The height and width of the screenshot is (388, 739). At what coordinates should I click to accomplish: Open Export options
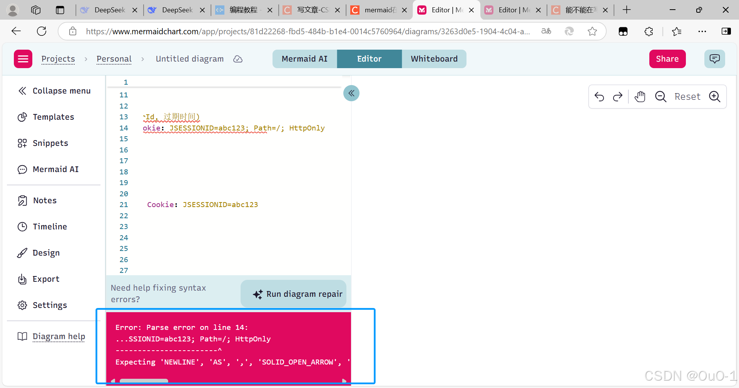pyautogui.click(x=38, y=279)
